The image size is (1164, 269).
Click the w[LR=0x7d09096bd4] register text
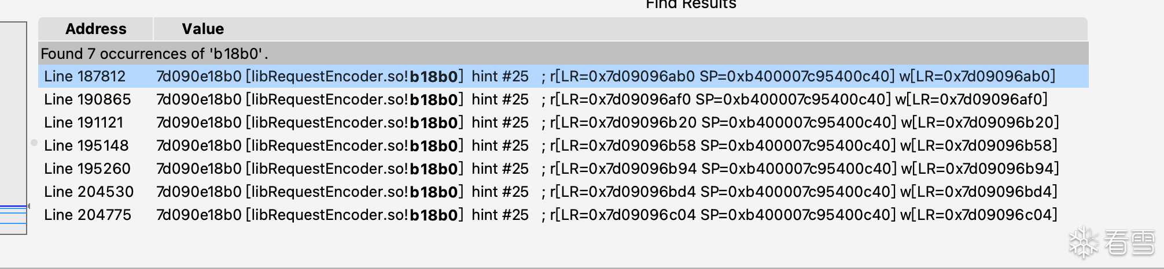[x=979, y=192]
